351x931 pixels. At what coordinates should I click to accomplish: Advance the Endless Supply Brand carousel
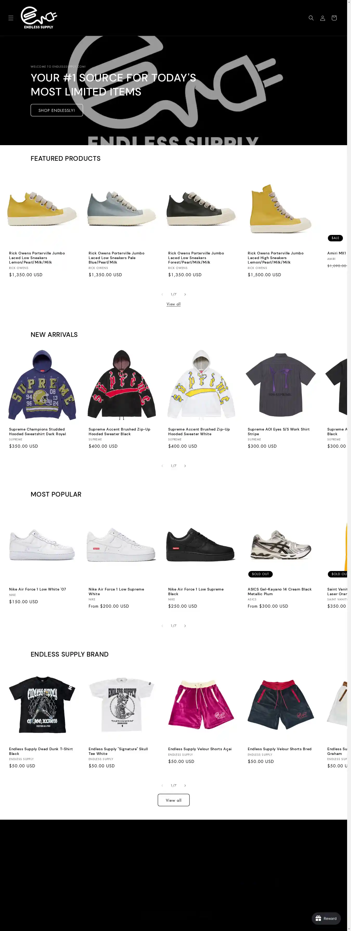(x=185, y=785)
